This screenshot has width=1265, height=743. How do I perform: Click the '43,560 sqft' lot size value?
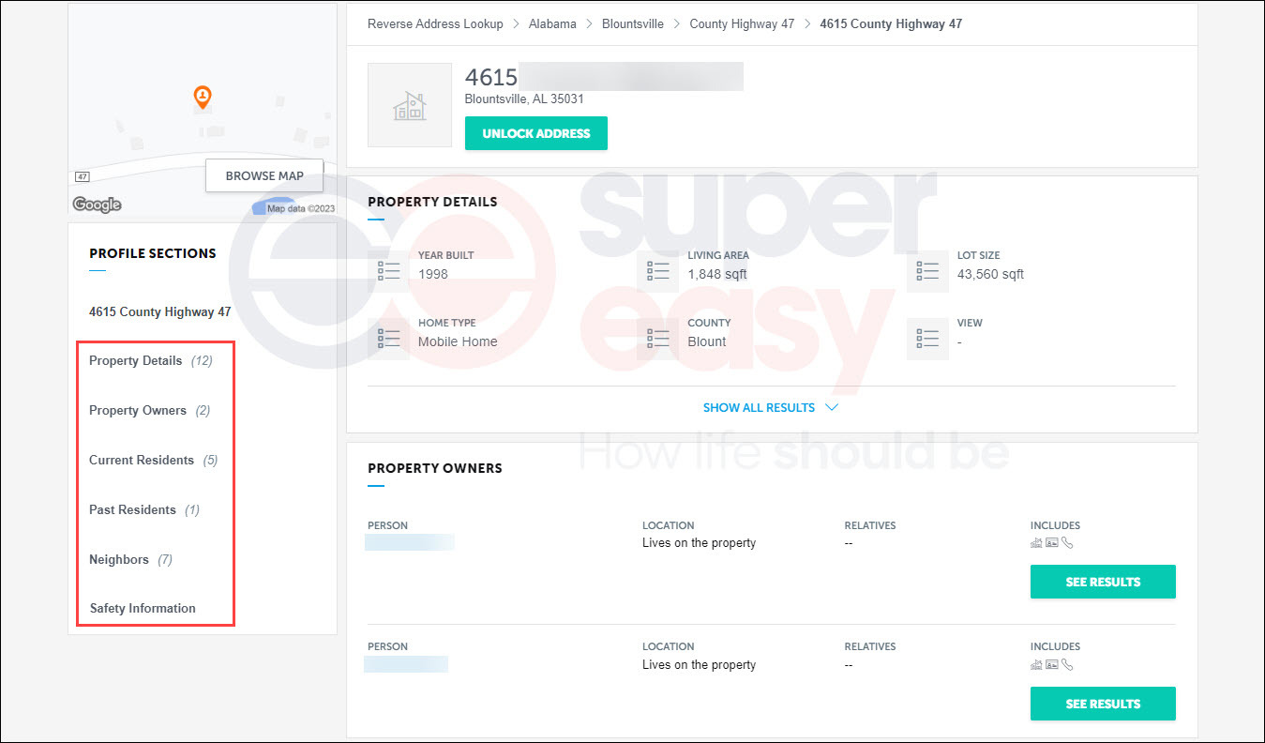[x=990, y=274]
